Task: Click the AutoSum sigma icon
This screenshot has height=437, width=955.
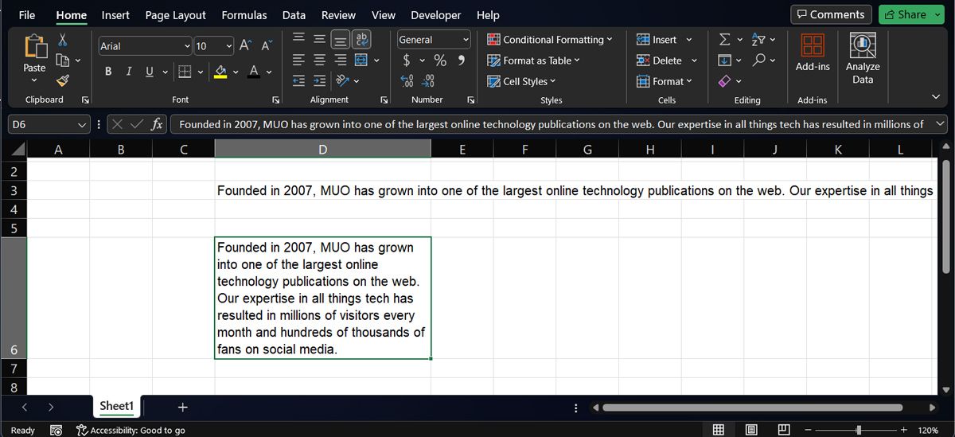Action: pos(724,39)
